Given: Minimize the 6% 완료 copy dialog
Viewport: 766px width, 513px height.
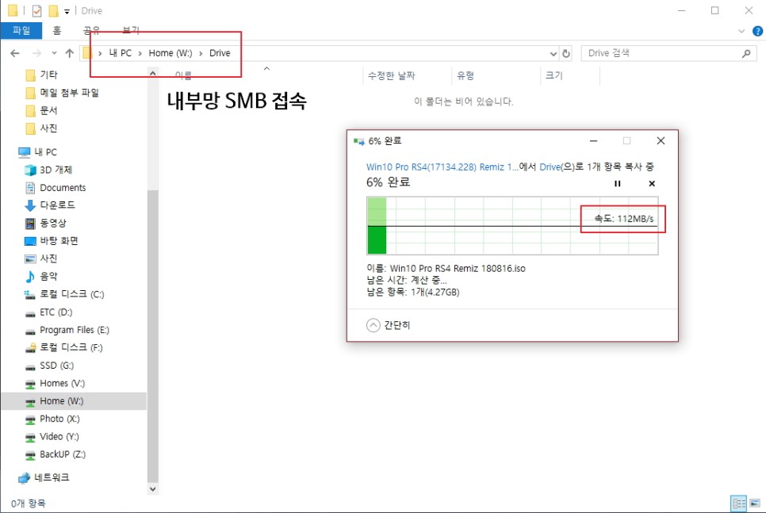Looking at the screenshot, I should click(x=594, y=141).
